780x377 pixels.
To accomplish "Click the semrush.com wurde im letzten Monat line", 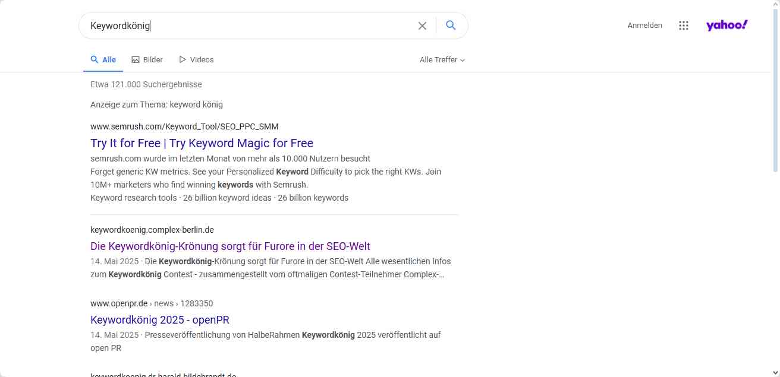I will coord(230,159).
